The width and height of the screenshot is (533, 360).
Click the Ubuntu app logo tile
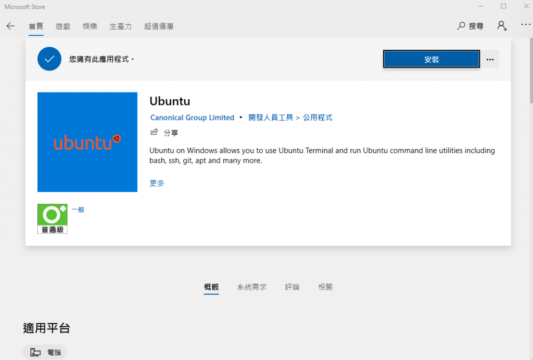pyautogui.click(x=87, y=142)
